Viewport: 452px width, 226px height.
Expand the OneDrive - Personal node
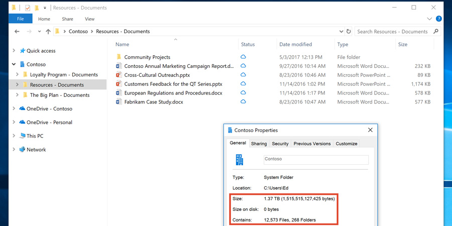14,122
